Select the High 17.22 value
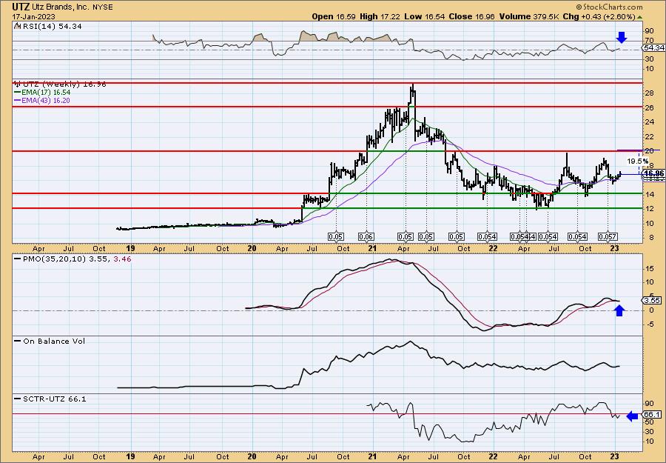This screenshot has height=463, width=666. tap(379, 16)
